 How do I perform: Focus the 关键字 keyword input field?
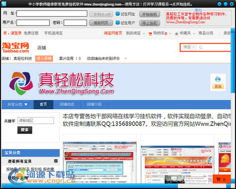36,120
